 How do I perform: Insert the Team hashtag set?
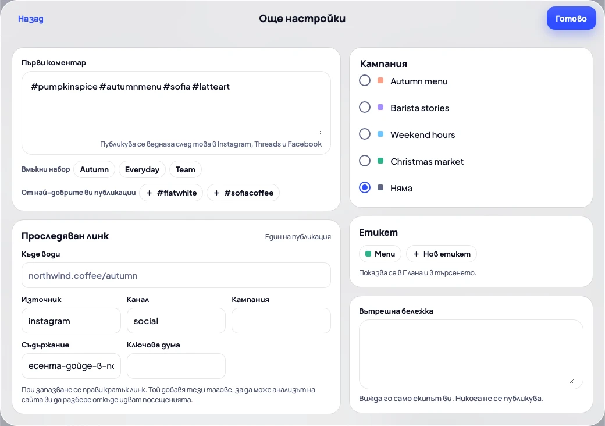pos(185,169)
